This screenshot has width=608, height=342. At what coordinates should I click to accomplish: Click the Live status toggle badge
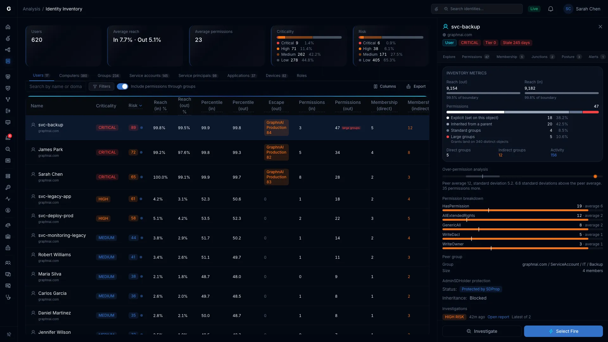[534, 9]
